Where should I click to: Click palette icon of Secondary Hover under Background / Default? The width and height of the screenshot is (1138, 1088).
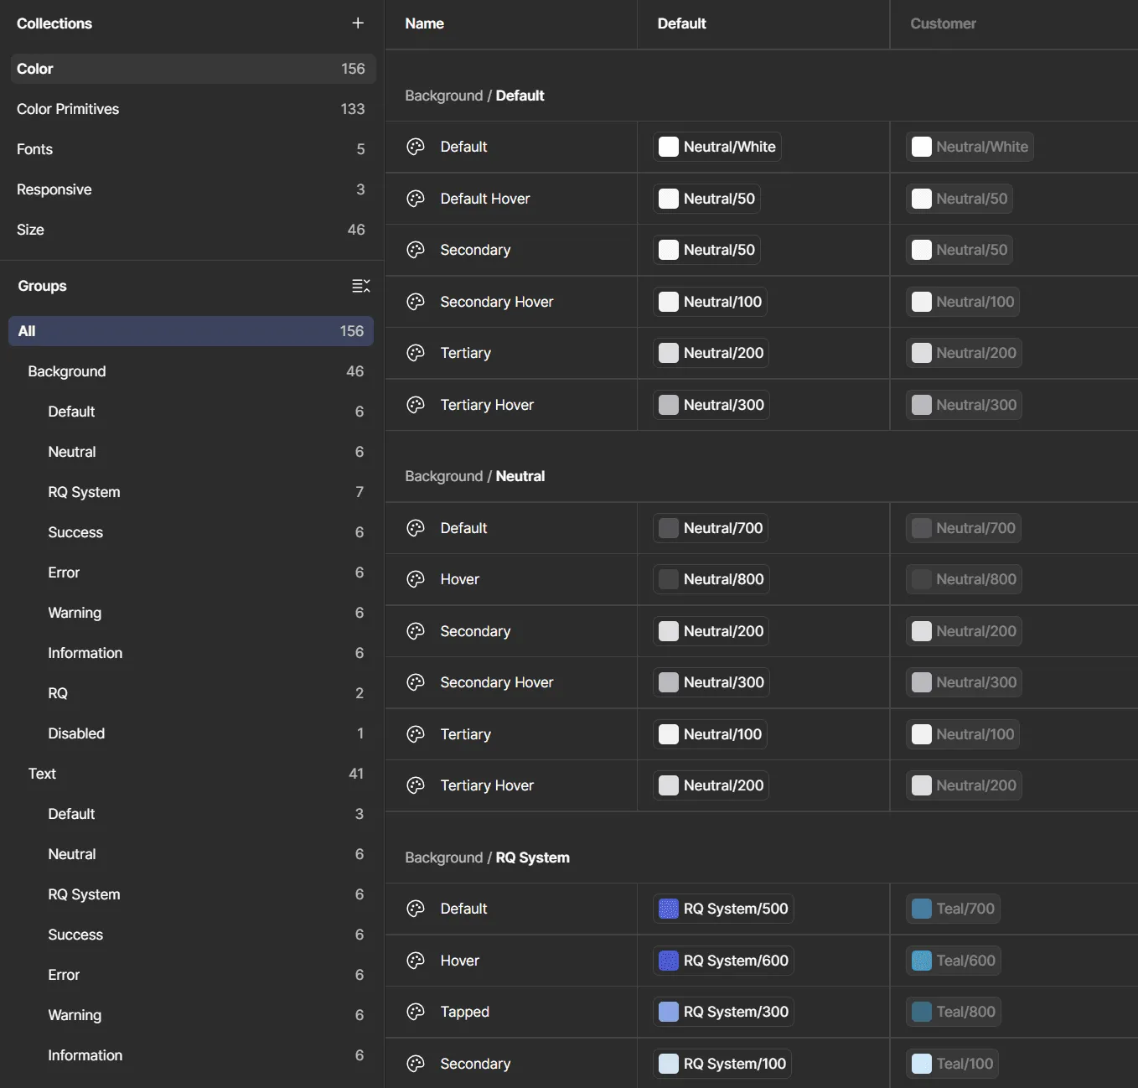pos(416,302)
